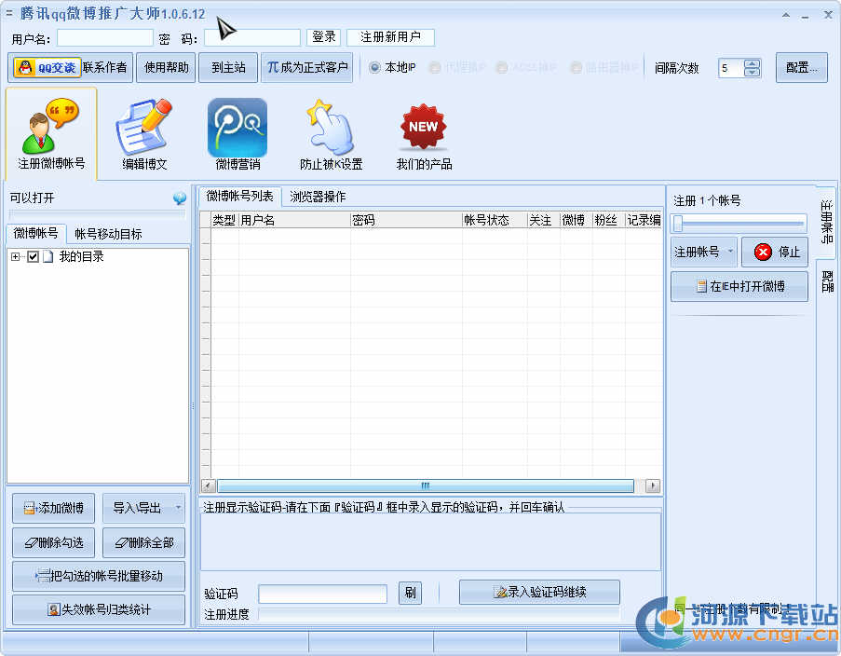Switch to 帐号移动目标 tab
This screenshot has width=841, height=656.
[x=108, y=234]
